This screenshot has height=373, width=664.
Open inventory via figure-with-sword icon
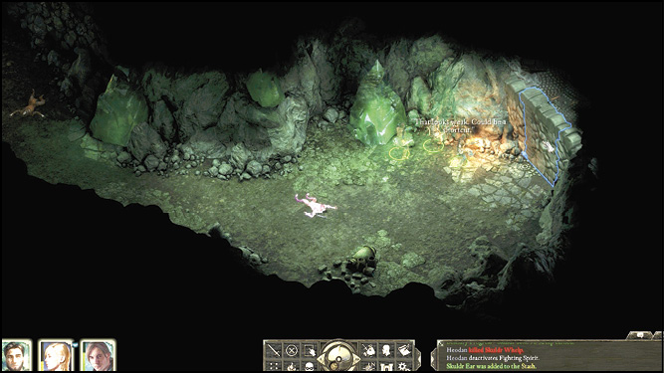368,350
